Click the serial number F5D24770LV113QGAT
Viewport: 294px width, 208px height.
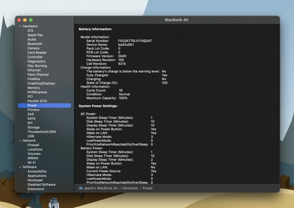[135, 41]
